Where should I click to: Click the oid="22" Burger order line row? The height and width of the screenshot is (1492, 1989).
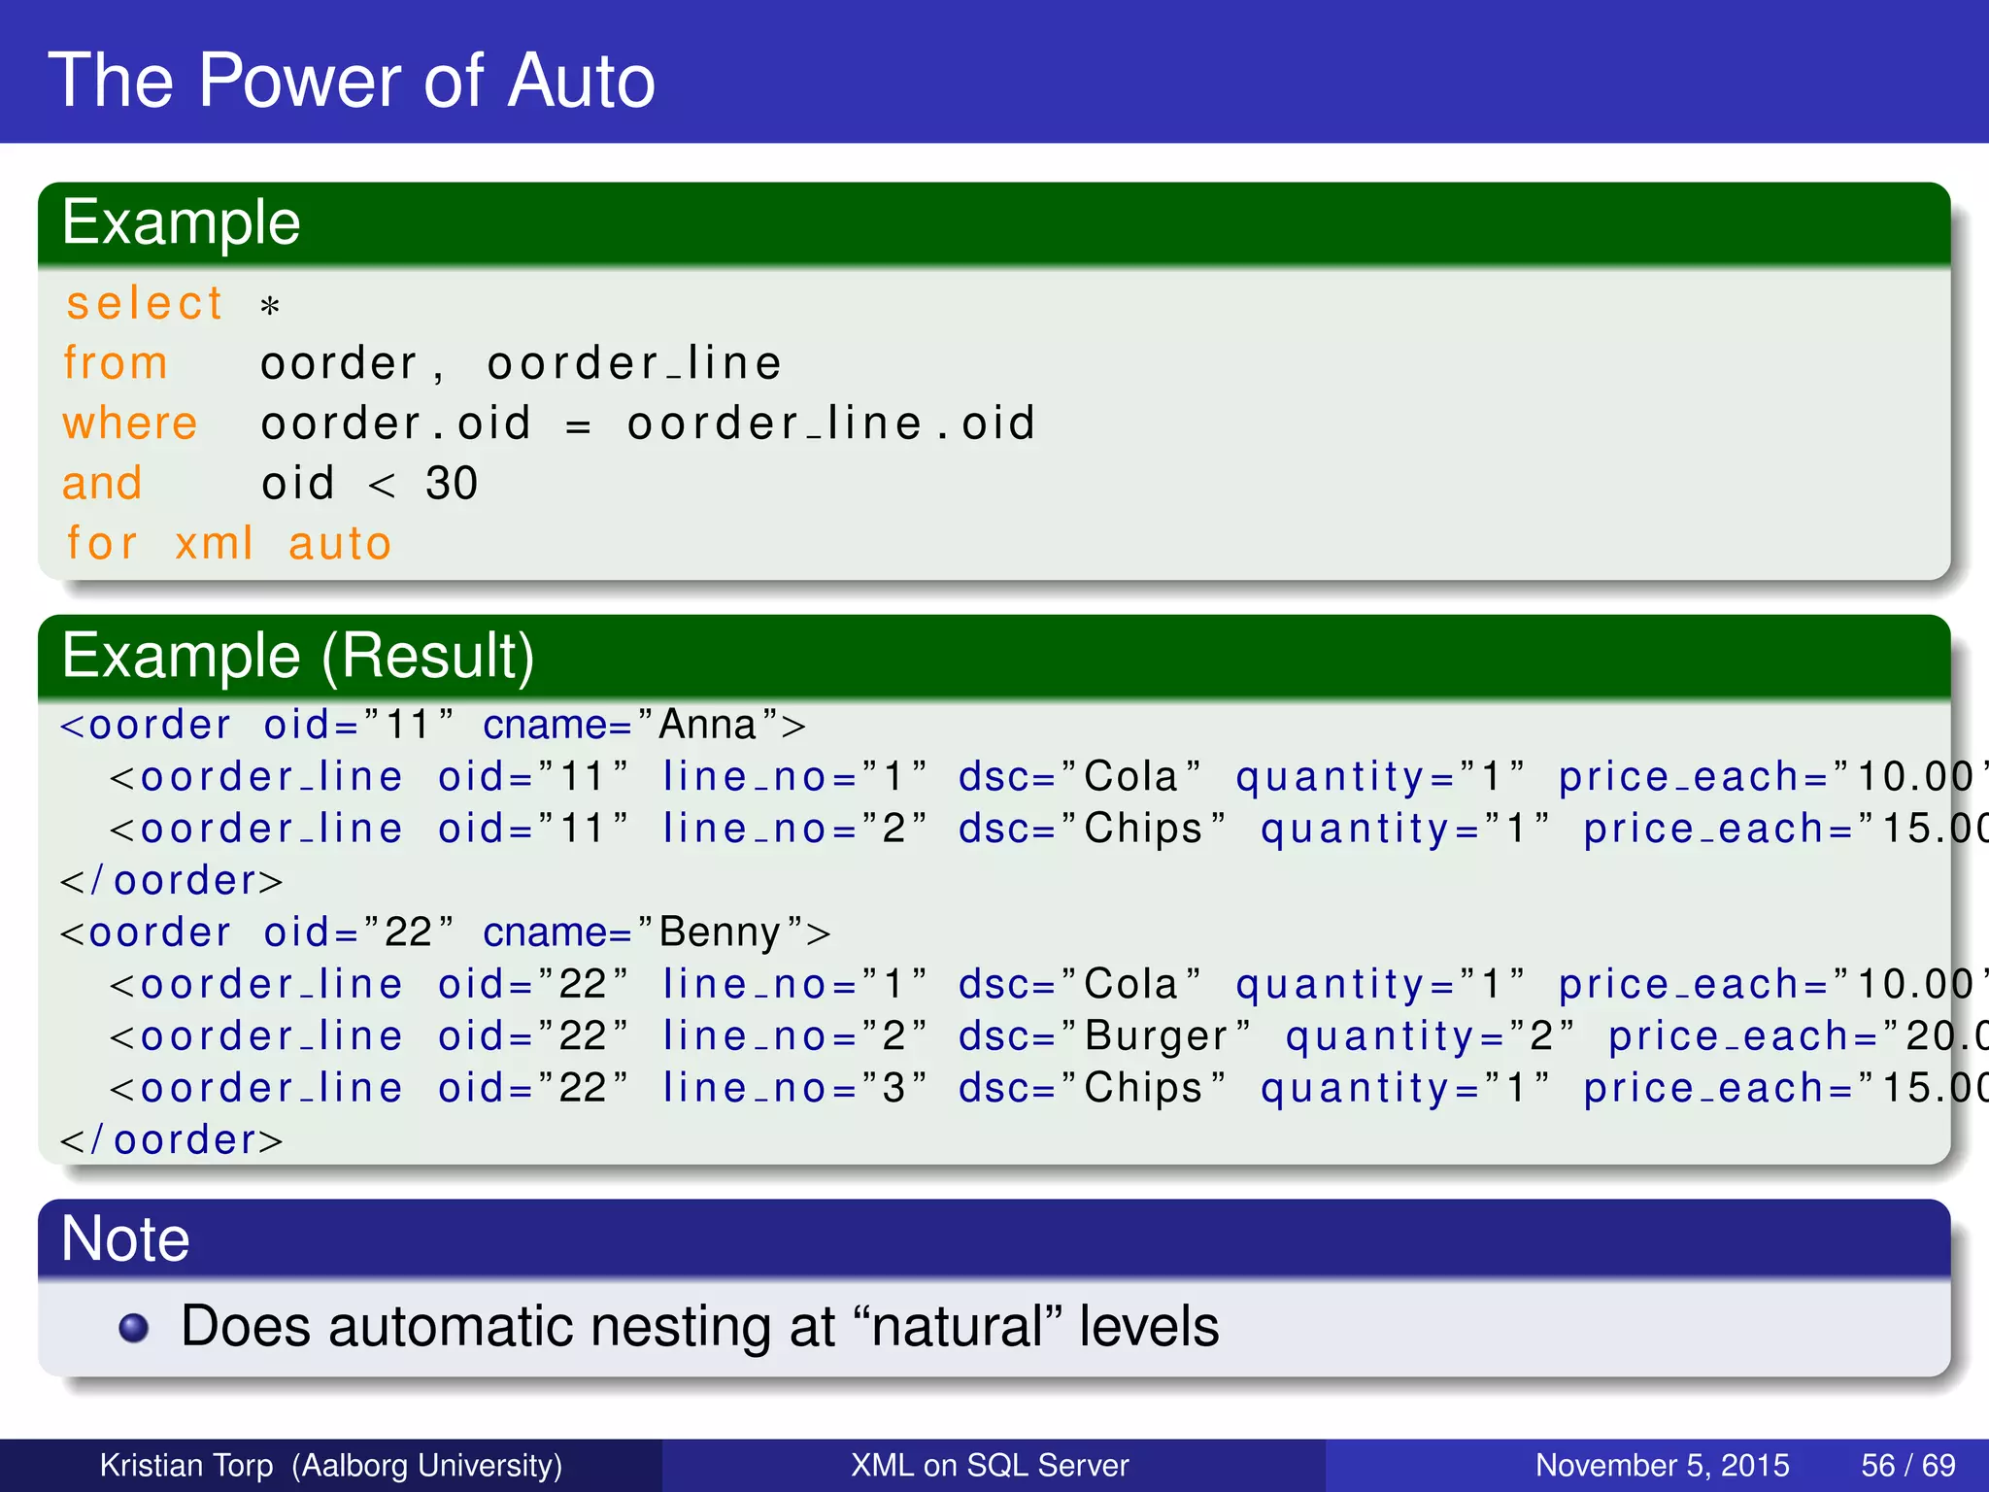click(x=1048, y=1036)
